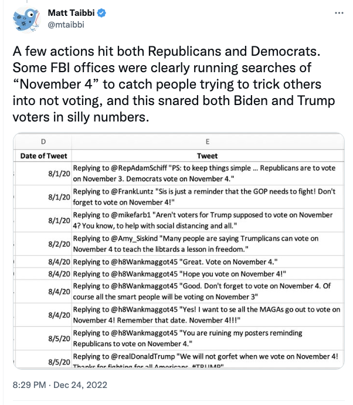Click the 'Date of Tweet' header cell
The image size is (353, 405).
tap(43, 156)
